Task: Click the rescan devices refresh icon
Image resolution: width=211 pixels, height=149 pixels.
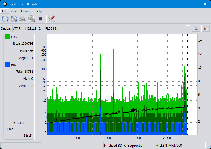Action: (5, 19)
